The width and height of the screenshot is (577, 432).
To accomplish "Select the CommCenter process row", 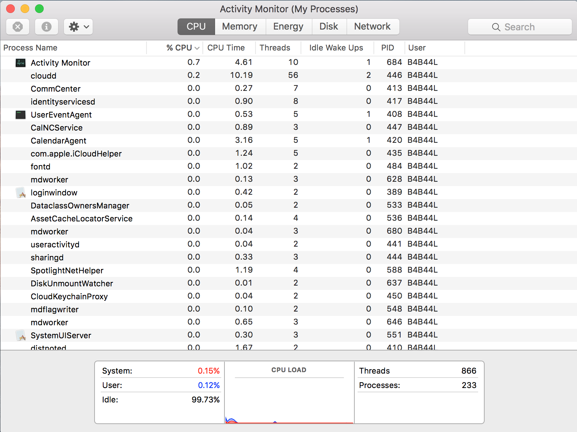I will pos(288,89).
